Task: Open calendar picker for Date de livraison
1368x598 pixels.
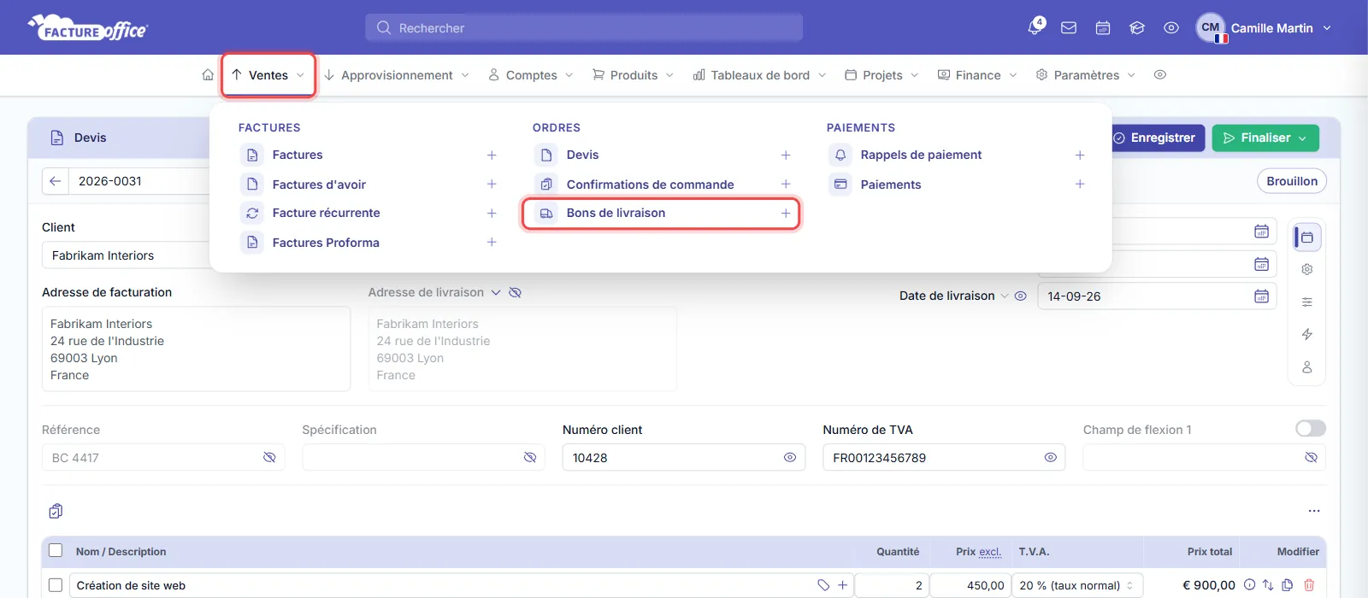Action: 1261,296
